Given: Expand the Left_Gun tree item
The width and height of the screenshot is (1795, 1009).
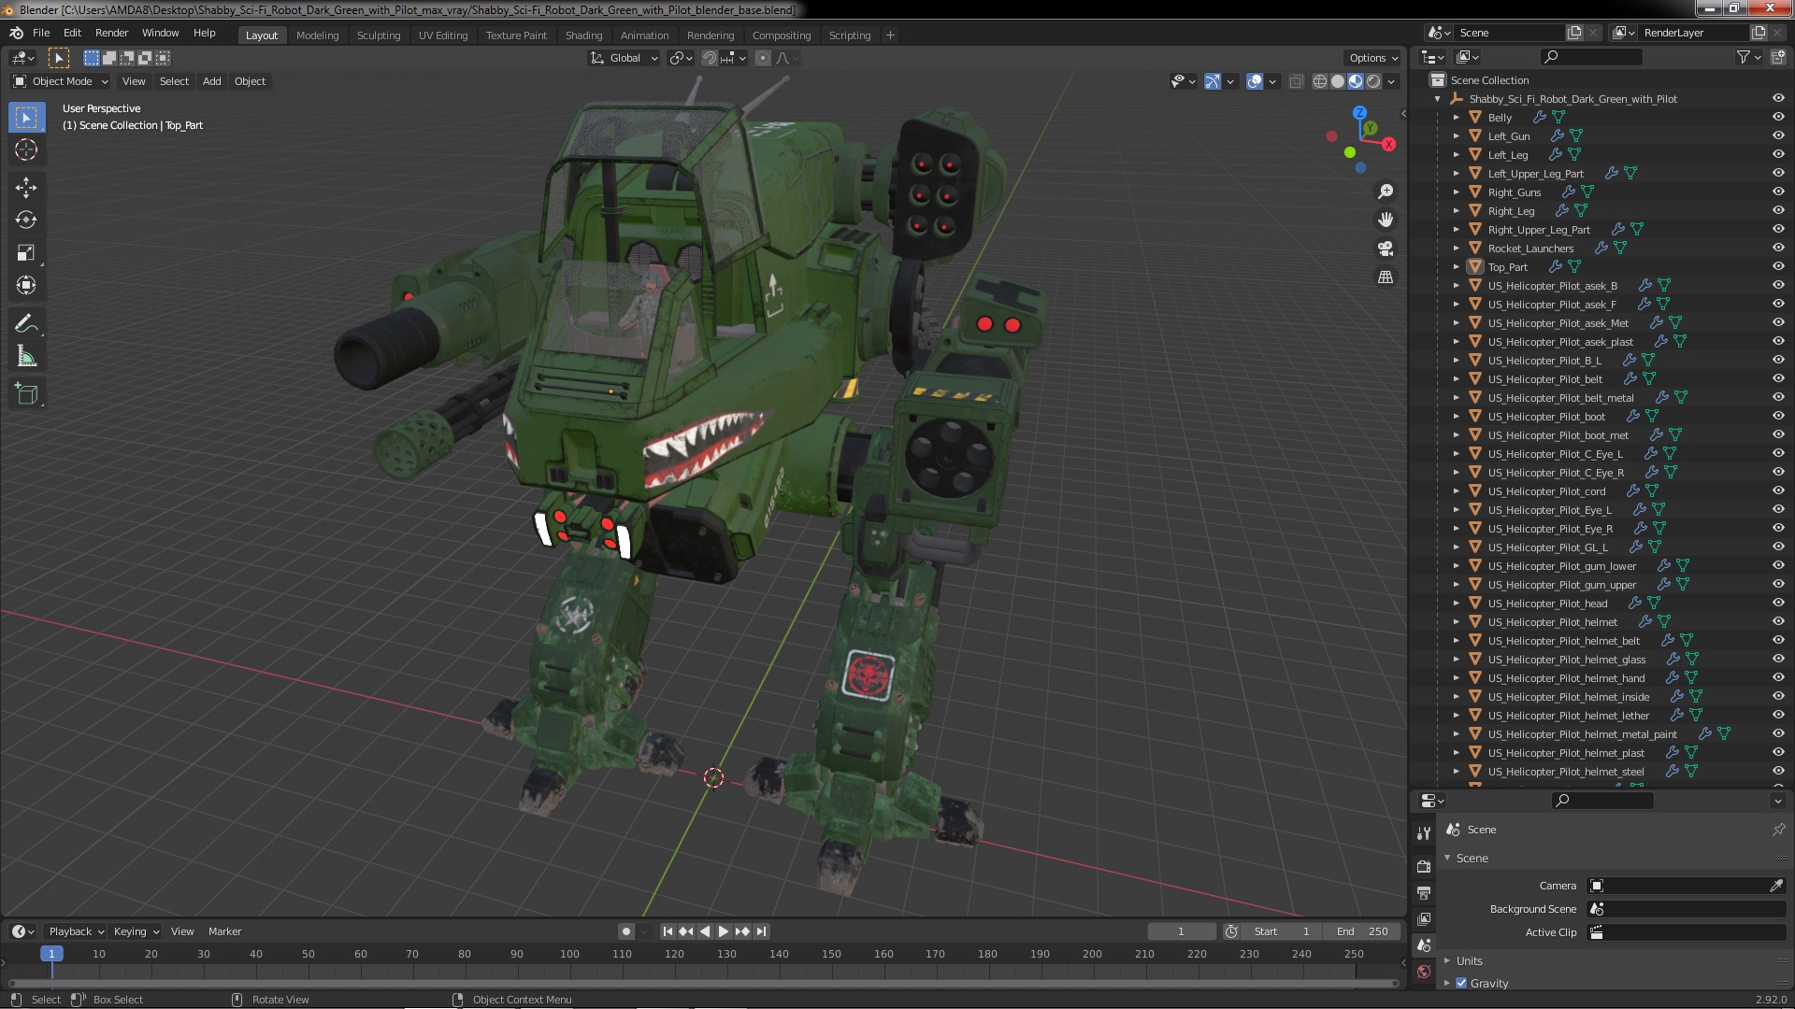Looking at the screenshot, I should click(1456, 136).
